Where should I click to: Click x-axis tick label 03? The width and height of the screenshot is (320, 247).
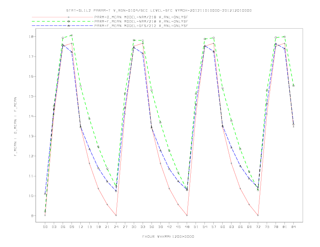coord(54,227)
